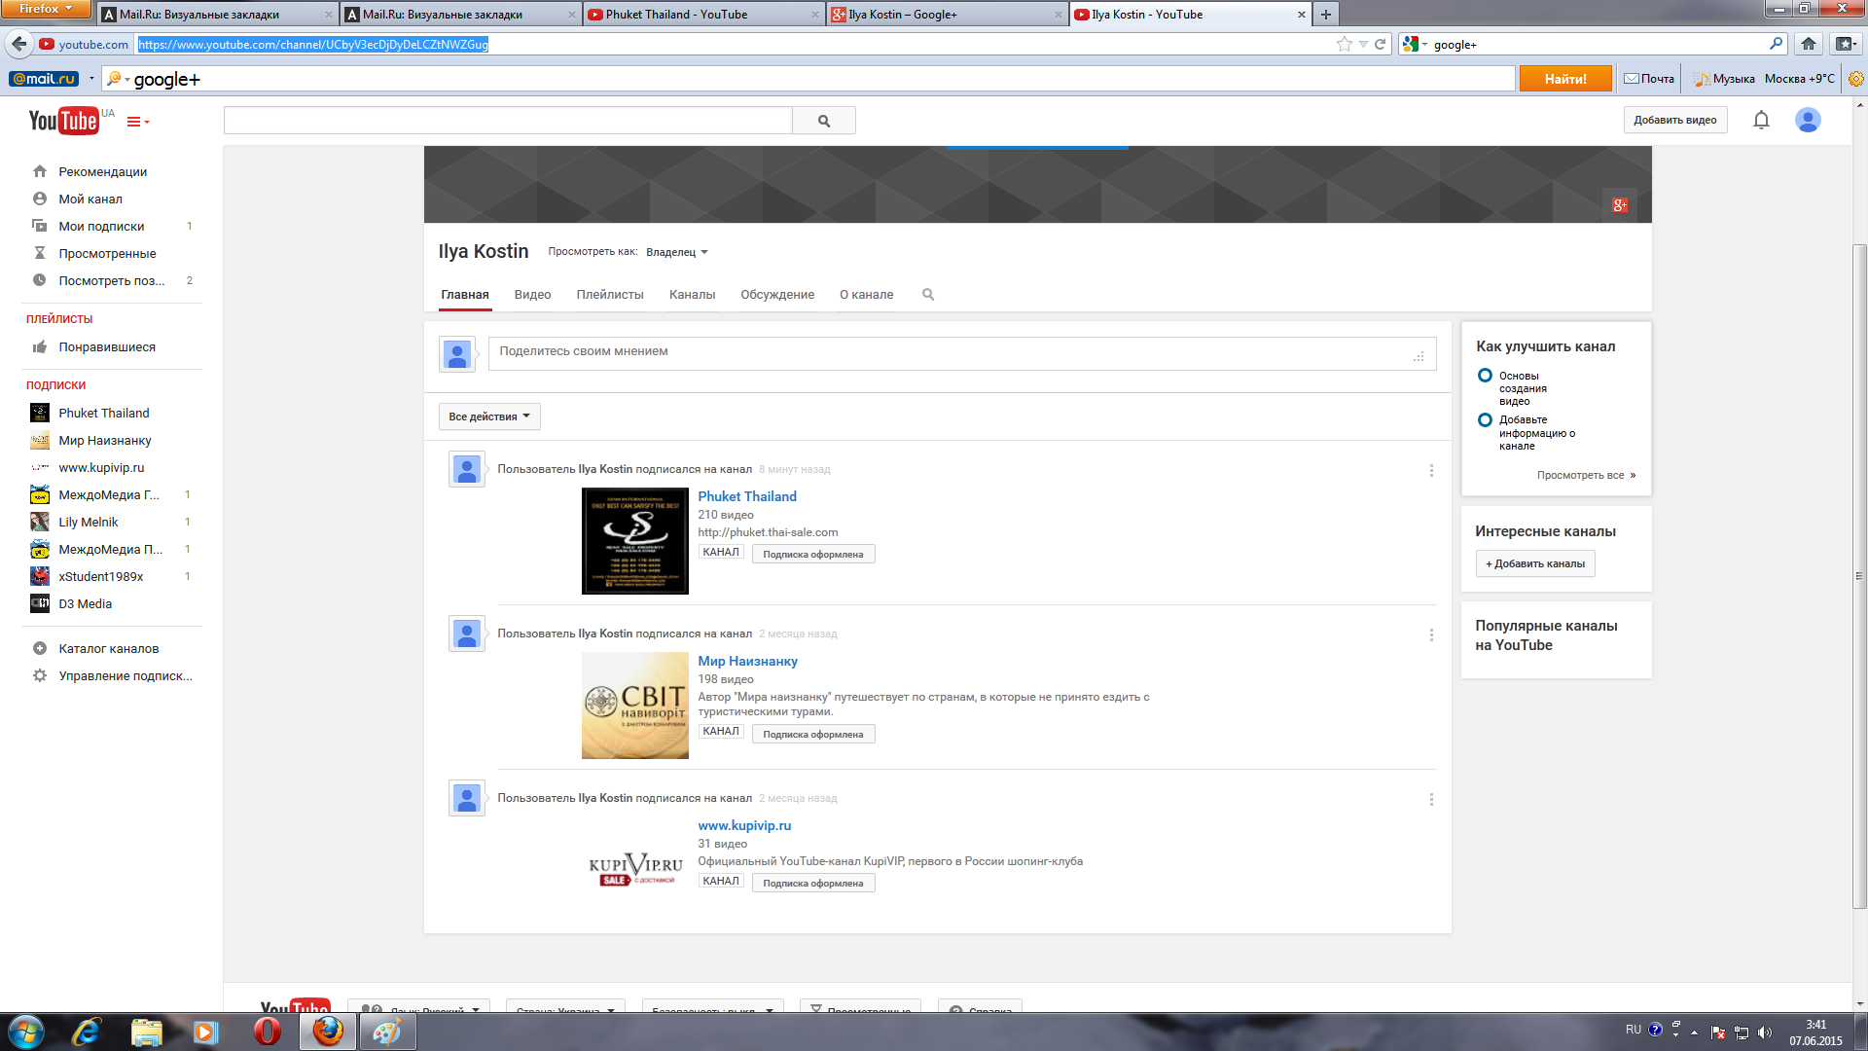Click the Phuket Thailand channel thumbnail

pos(634,541)
